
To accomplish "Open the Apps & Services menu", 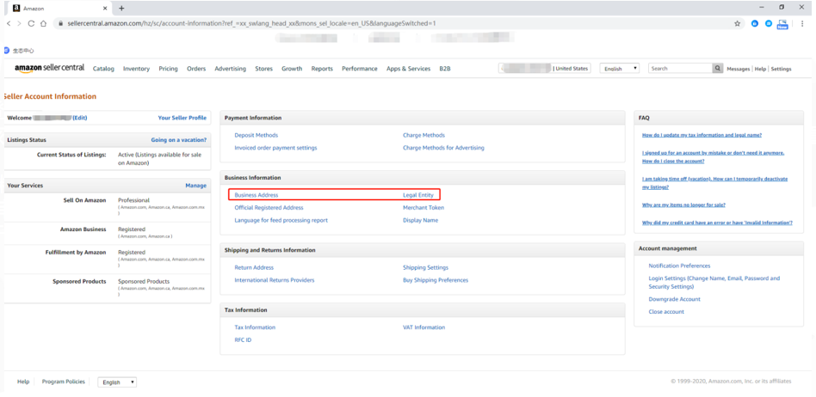I will click(409, 69).
